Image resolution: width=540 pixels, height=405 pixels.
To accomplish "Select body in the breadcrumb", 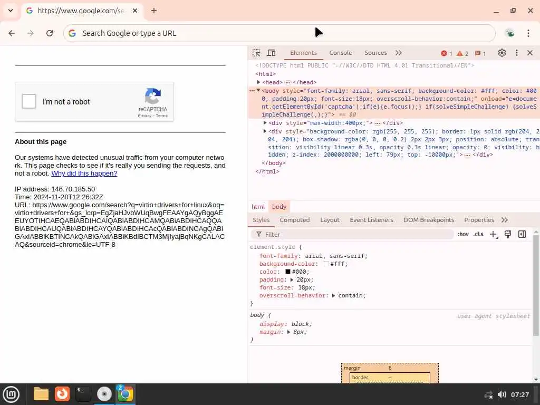I will (279, 207).
